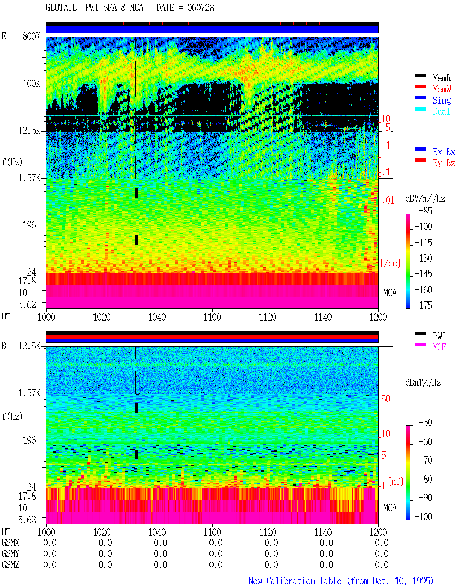Click the 12.5K frequency label on E panel

[x=29, y=131]
